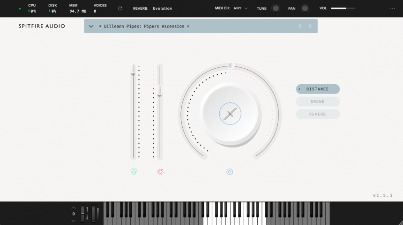The image size is (403, 225).
Task: Click the version number v1.5.1
Action: [x=383, y=196]
